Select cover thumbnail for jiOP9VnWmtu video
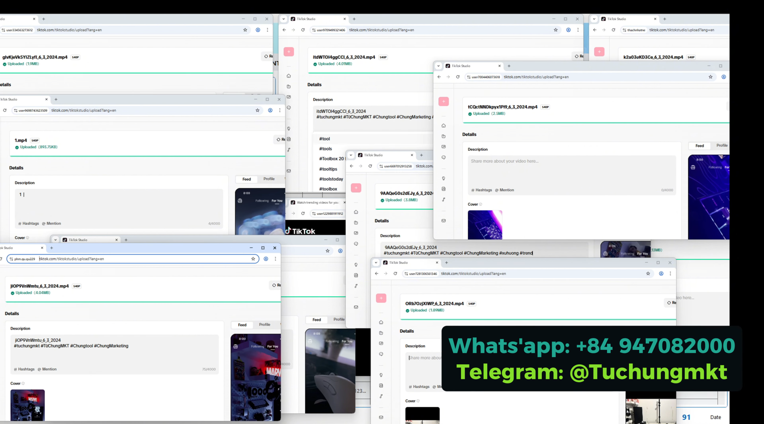Image resolution: width=764 pixels, height=424 pixels. pyautogui.click(x=27, y=405)
